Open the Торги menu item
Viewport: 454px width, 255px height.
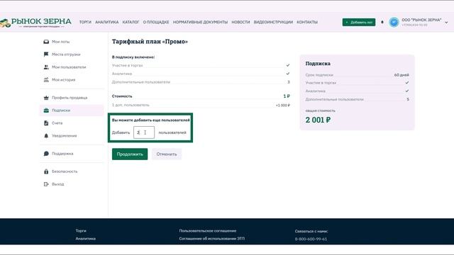click(85, 22)
